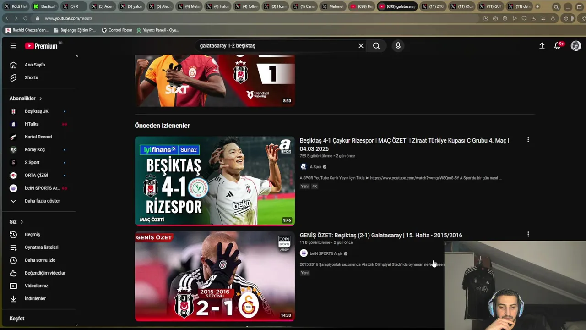The image size is (586, 330).
Task: Click the Keşfet sidebar heading
Action: click(x=17, y=319)
